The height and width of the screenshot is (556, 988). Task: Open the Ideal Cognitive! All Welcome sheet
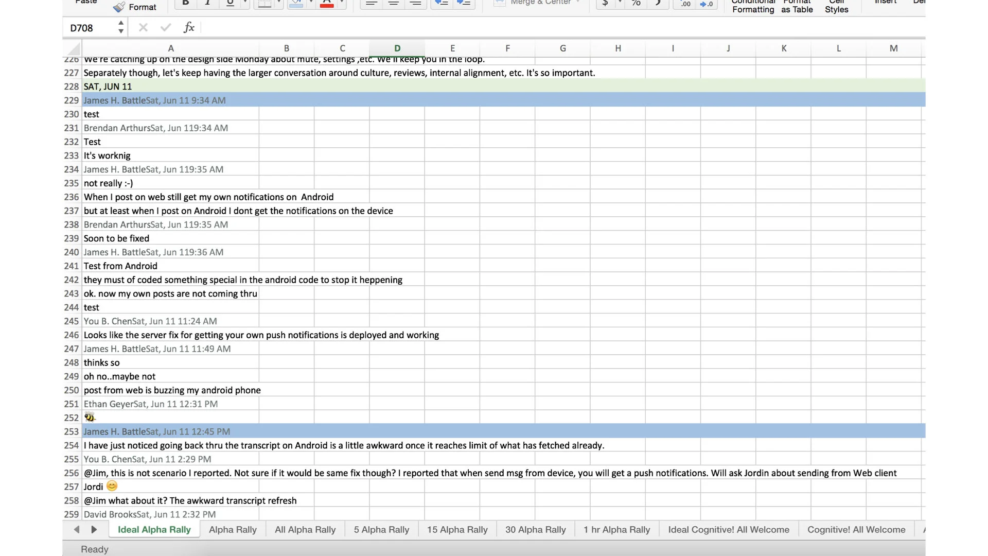pyautogui.click(x=728, y=530)
